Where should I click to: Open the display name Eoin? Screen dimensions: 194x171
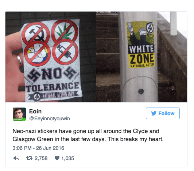pyautogui.click(x=35, y=111)
